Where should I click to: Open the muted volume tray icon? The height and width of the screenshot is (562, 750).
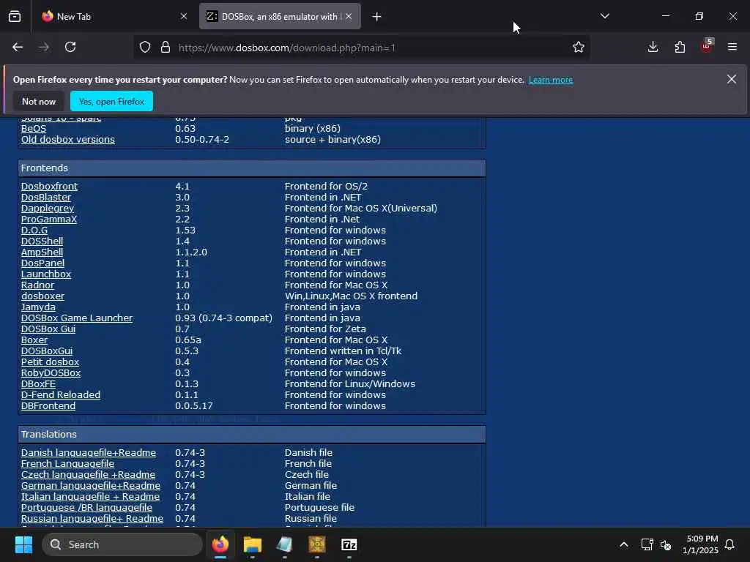pyautogui.click(x=666, y=544)
